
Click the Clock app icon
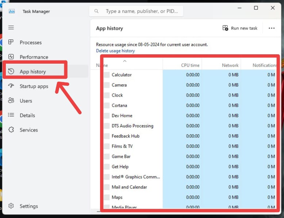107,95
